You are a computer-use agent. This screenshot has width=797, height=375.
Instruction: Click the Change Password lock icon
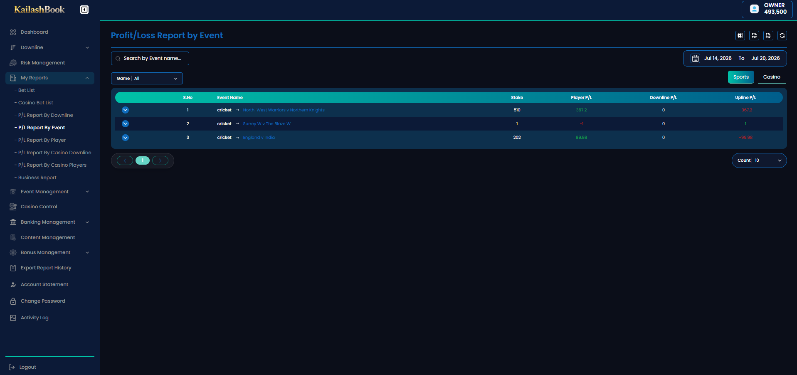pyautogui.click(x=13, y=301)
